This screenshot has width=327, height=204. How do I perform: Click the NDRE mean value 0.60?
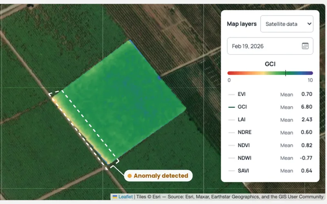click(x=307, y=132)
